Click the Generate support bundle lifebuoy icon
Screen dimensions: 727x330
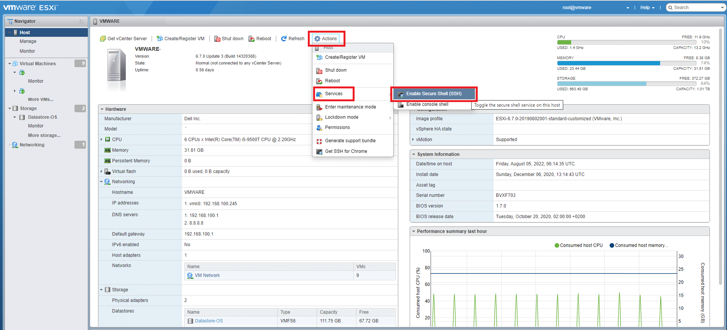[319, 141]
